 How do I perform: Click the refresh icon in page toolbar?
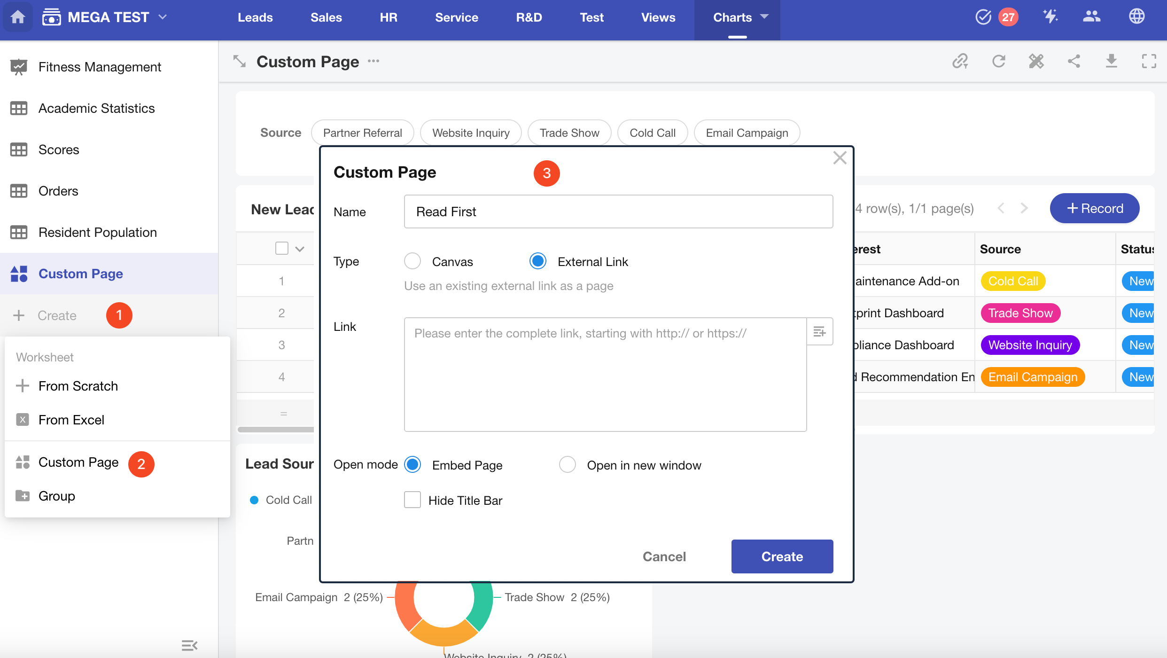pos(998,61)
